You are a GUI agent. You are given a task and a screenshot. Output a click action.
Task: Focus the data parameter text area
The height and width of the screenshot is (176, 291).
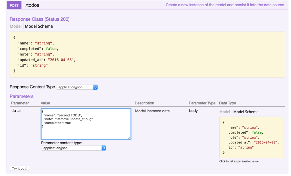tap(86, 124)
